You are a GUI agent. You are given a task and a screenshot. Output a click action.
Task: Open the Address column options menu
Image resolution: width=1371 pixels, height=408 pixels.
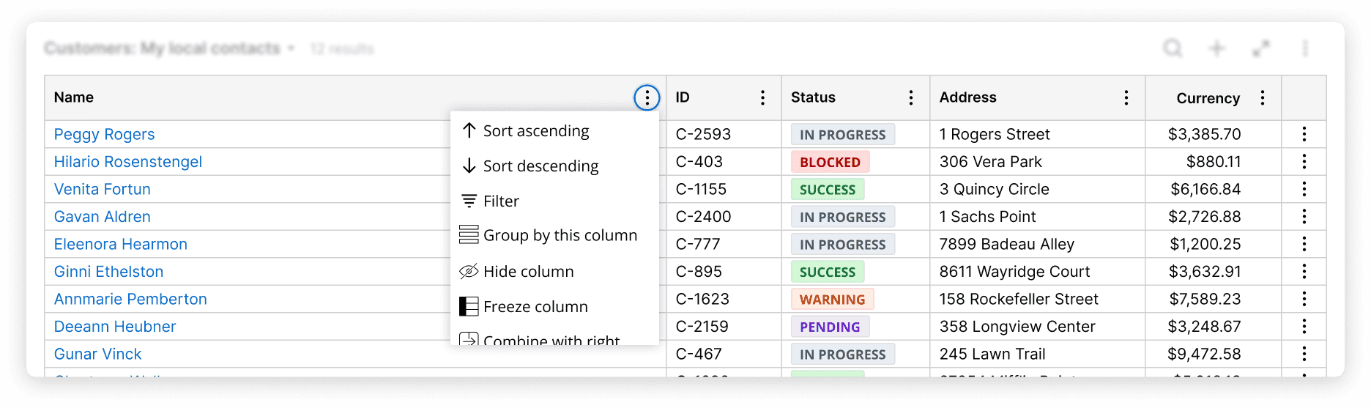point(1126,97)
